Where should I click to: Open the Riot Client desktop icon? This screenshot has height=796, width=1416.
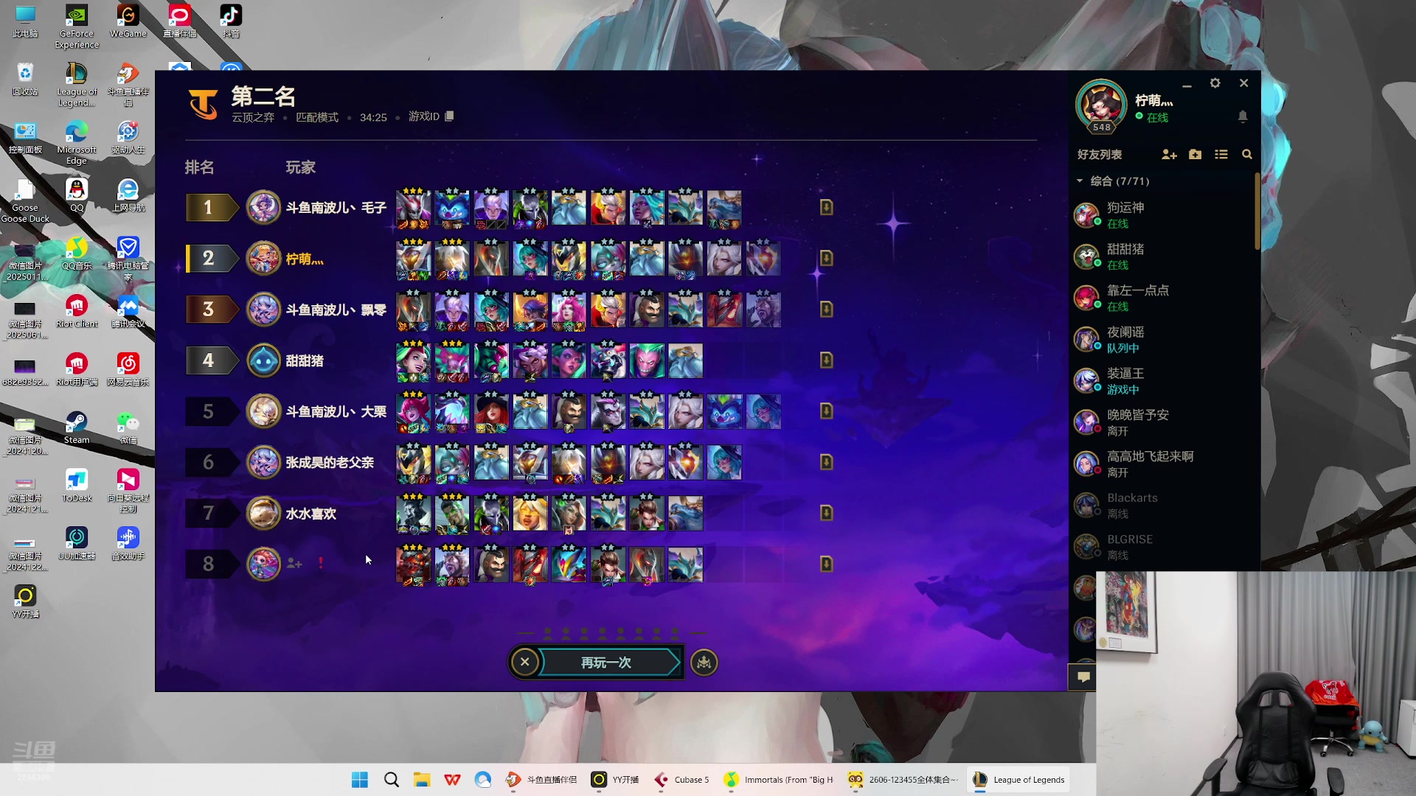(77, 311)
